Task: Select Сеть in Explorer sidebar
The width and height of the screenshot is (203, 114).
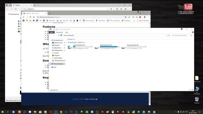Action: [x=55, y=67]
